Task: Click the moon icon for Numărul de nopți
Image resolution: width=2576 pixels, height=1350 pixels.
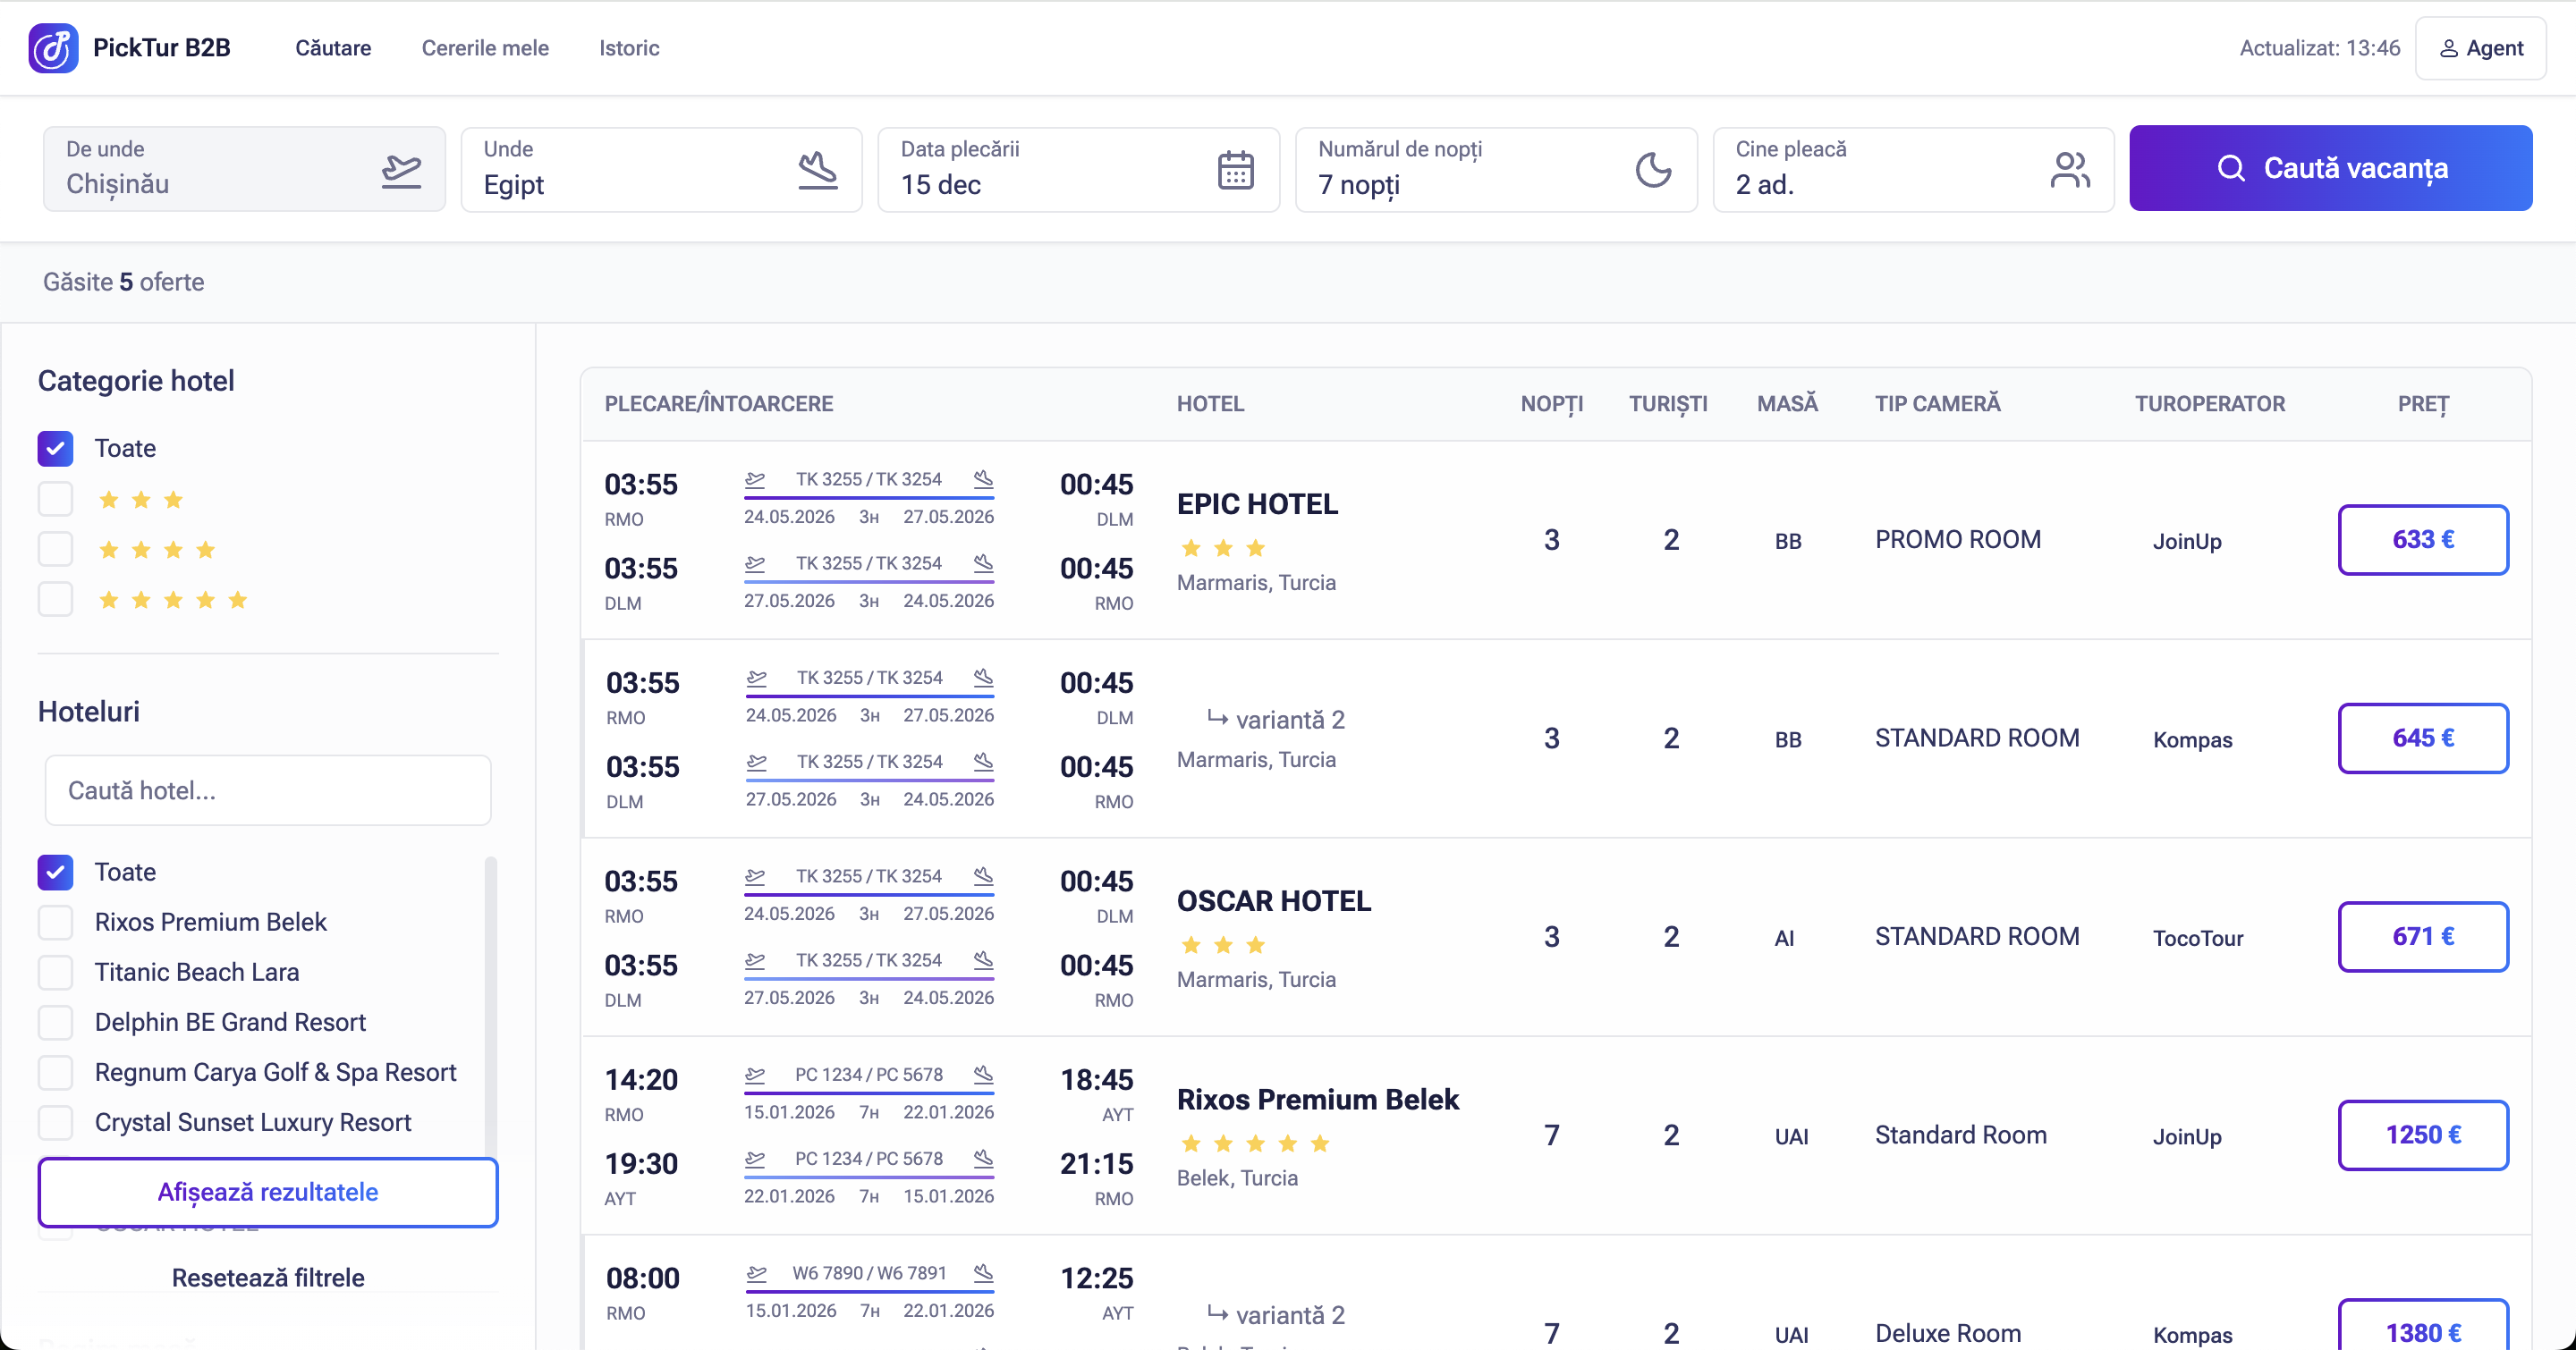Action: [1653, 170]
